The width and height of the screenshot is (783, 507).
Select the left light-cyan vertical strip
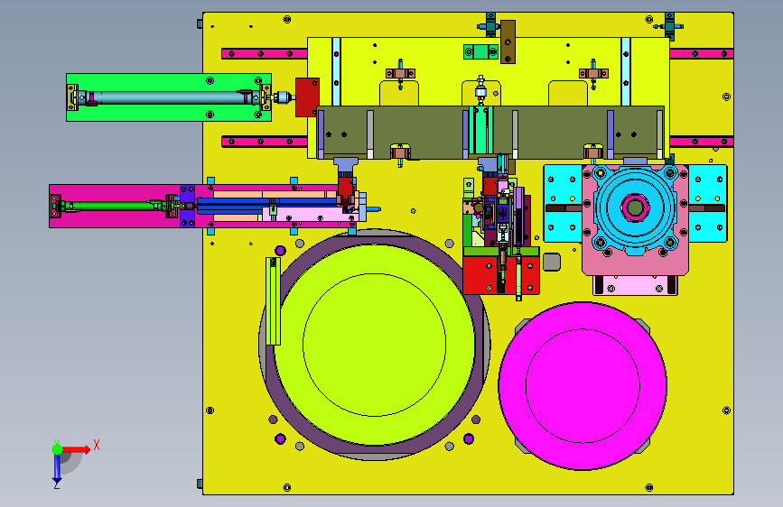[x=337, y=71]
